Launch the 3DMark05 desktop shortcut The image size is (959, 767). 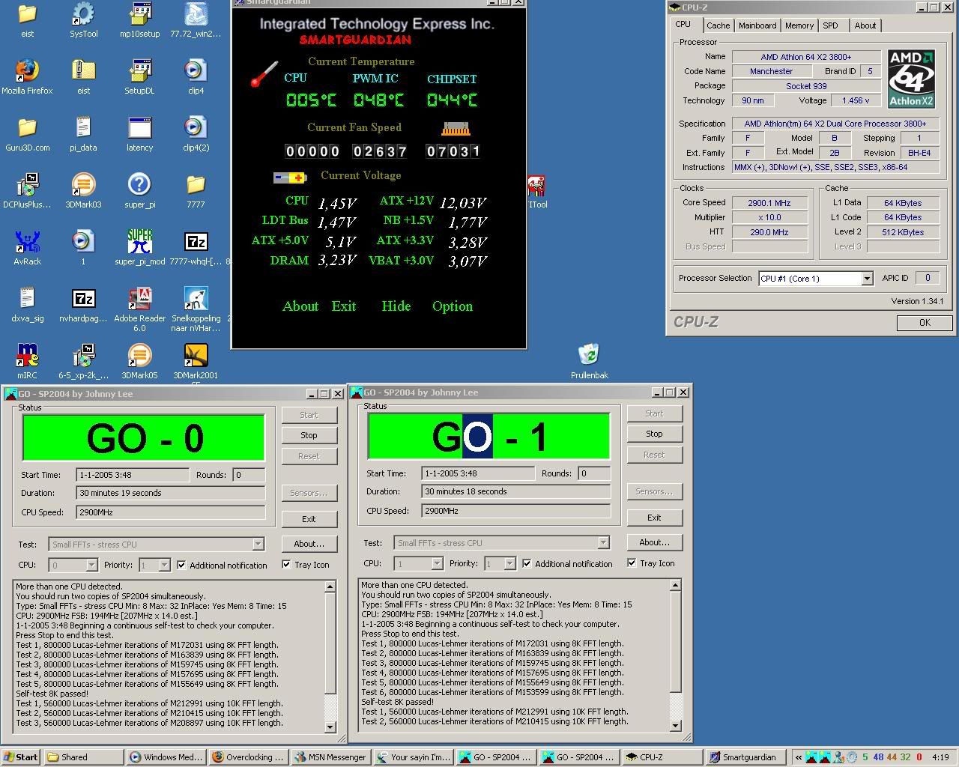coord(139,361)
